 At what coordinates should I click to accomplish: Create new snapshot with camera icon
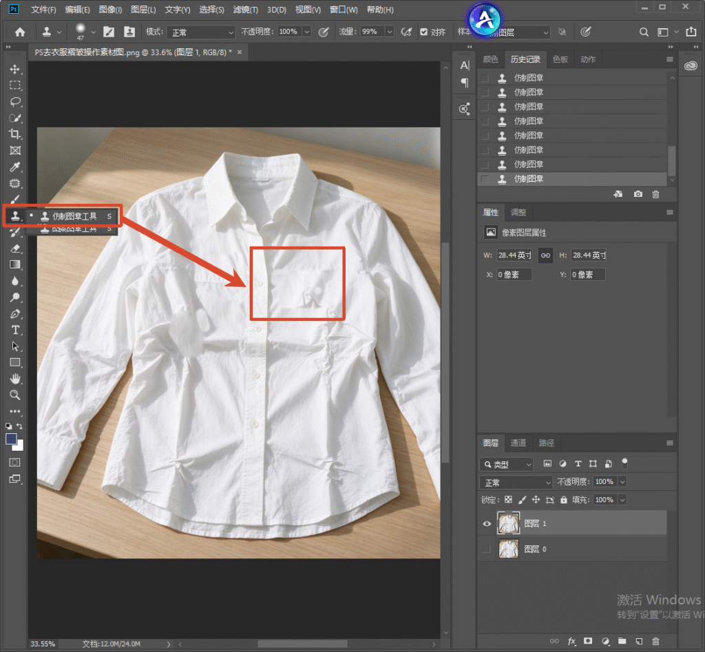coord(638,194)
